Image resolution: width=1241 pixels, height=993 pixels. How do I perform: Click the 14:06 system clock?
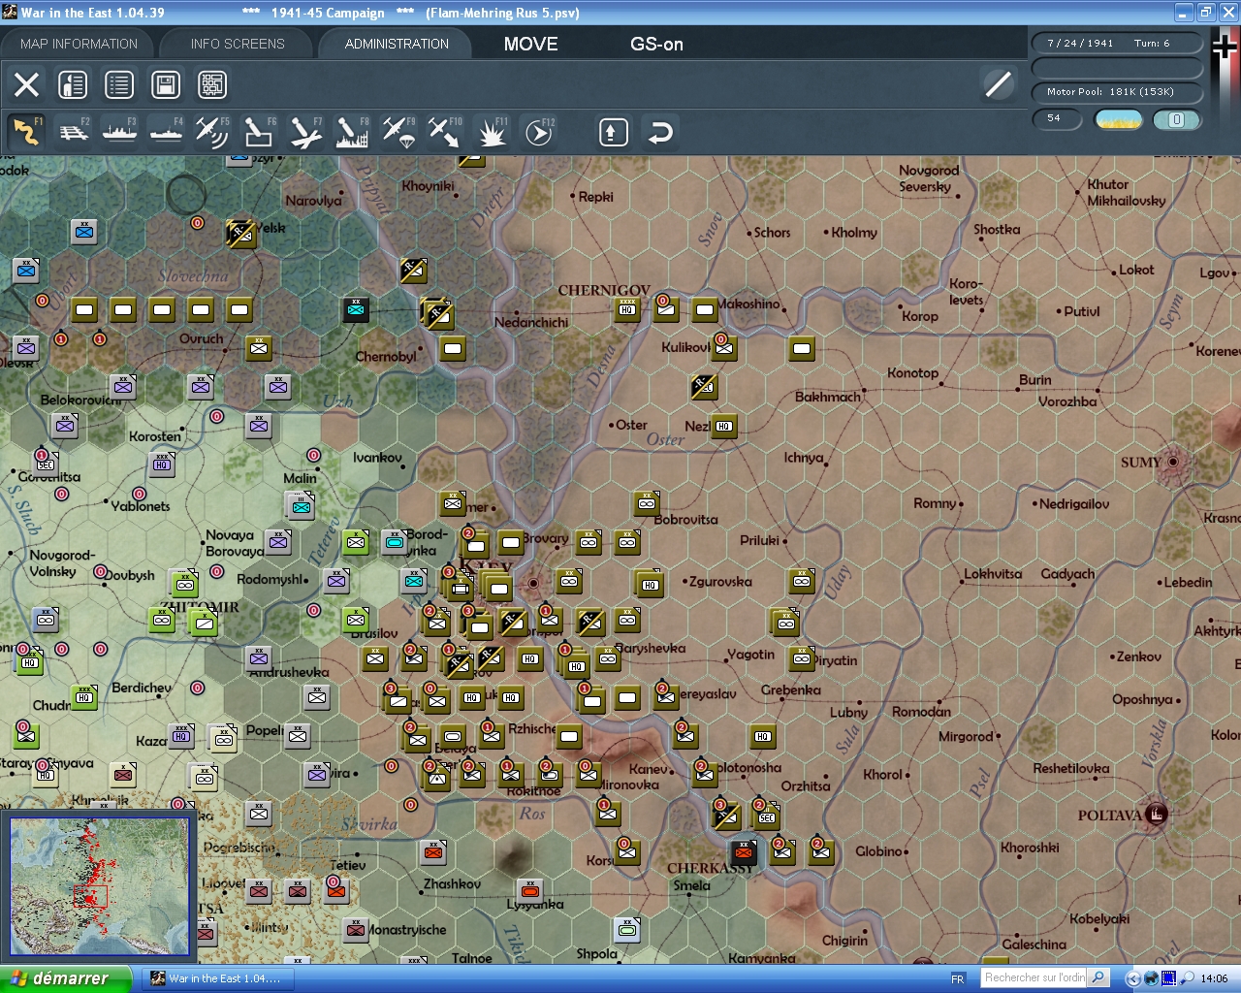coord(1214,979)
